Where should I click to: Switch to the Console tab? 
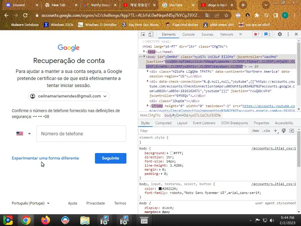[188, 34]
